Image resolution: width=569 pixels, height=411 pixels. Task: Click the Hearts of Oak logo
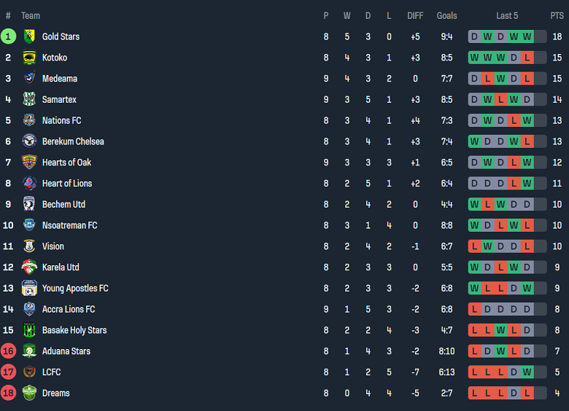[29, 163]
